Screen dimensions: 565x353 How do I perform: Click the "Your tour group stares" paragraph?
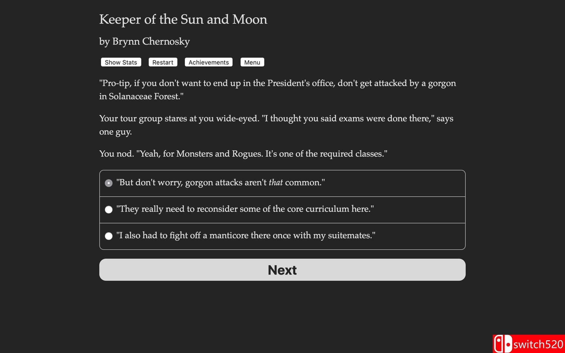[276, 119]
